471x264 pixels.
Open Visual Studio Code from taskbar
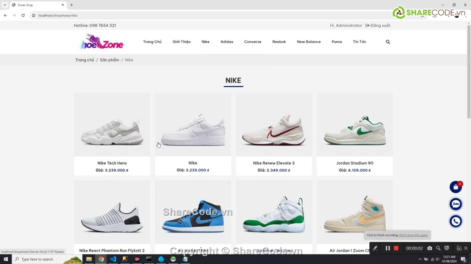pos(113,259)
